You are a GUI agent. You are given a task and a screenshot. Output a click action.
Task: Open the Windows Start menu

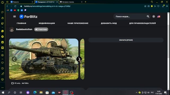[3, 93]
